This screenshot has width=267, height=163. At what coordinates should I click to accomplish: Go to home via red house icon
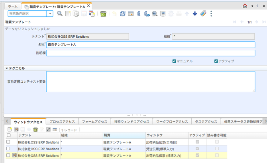[245, 6]
